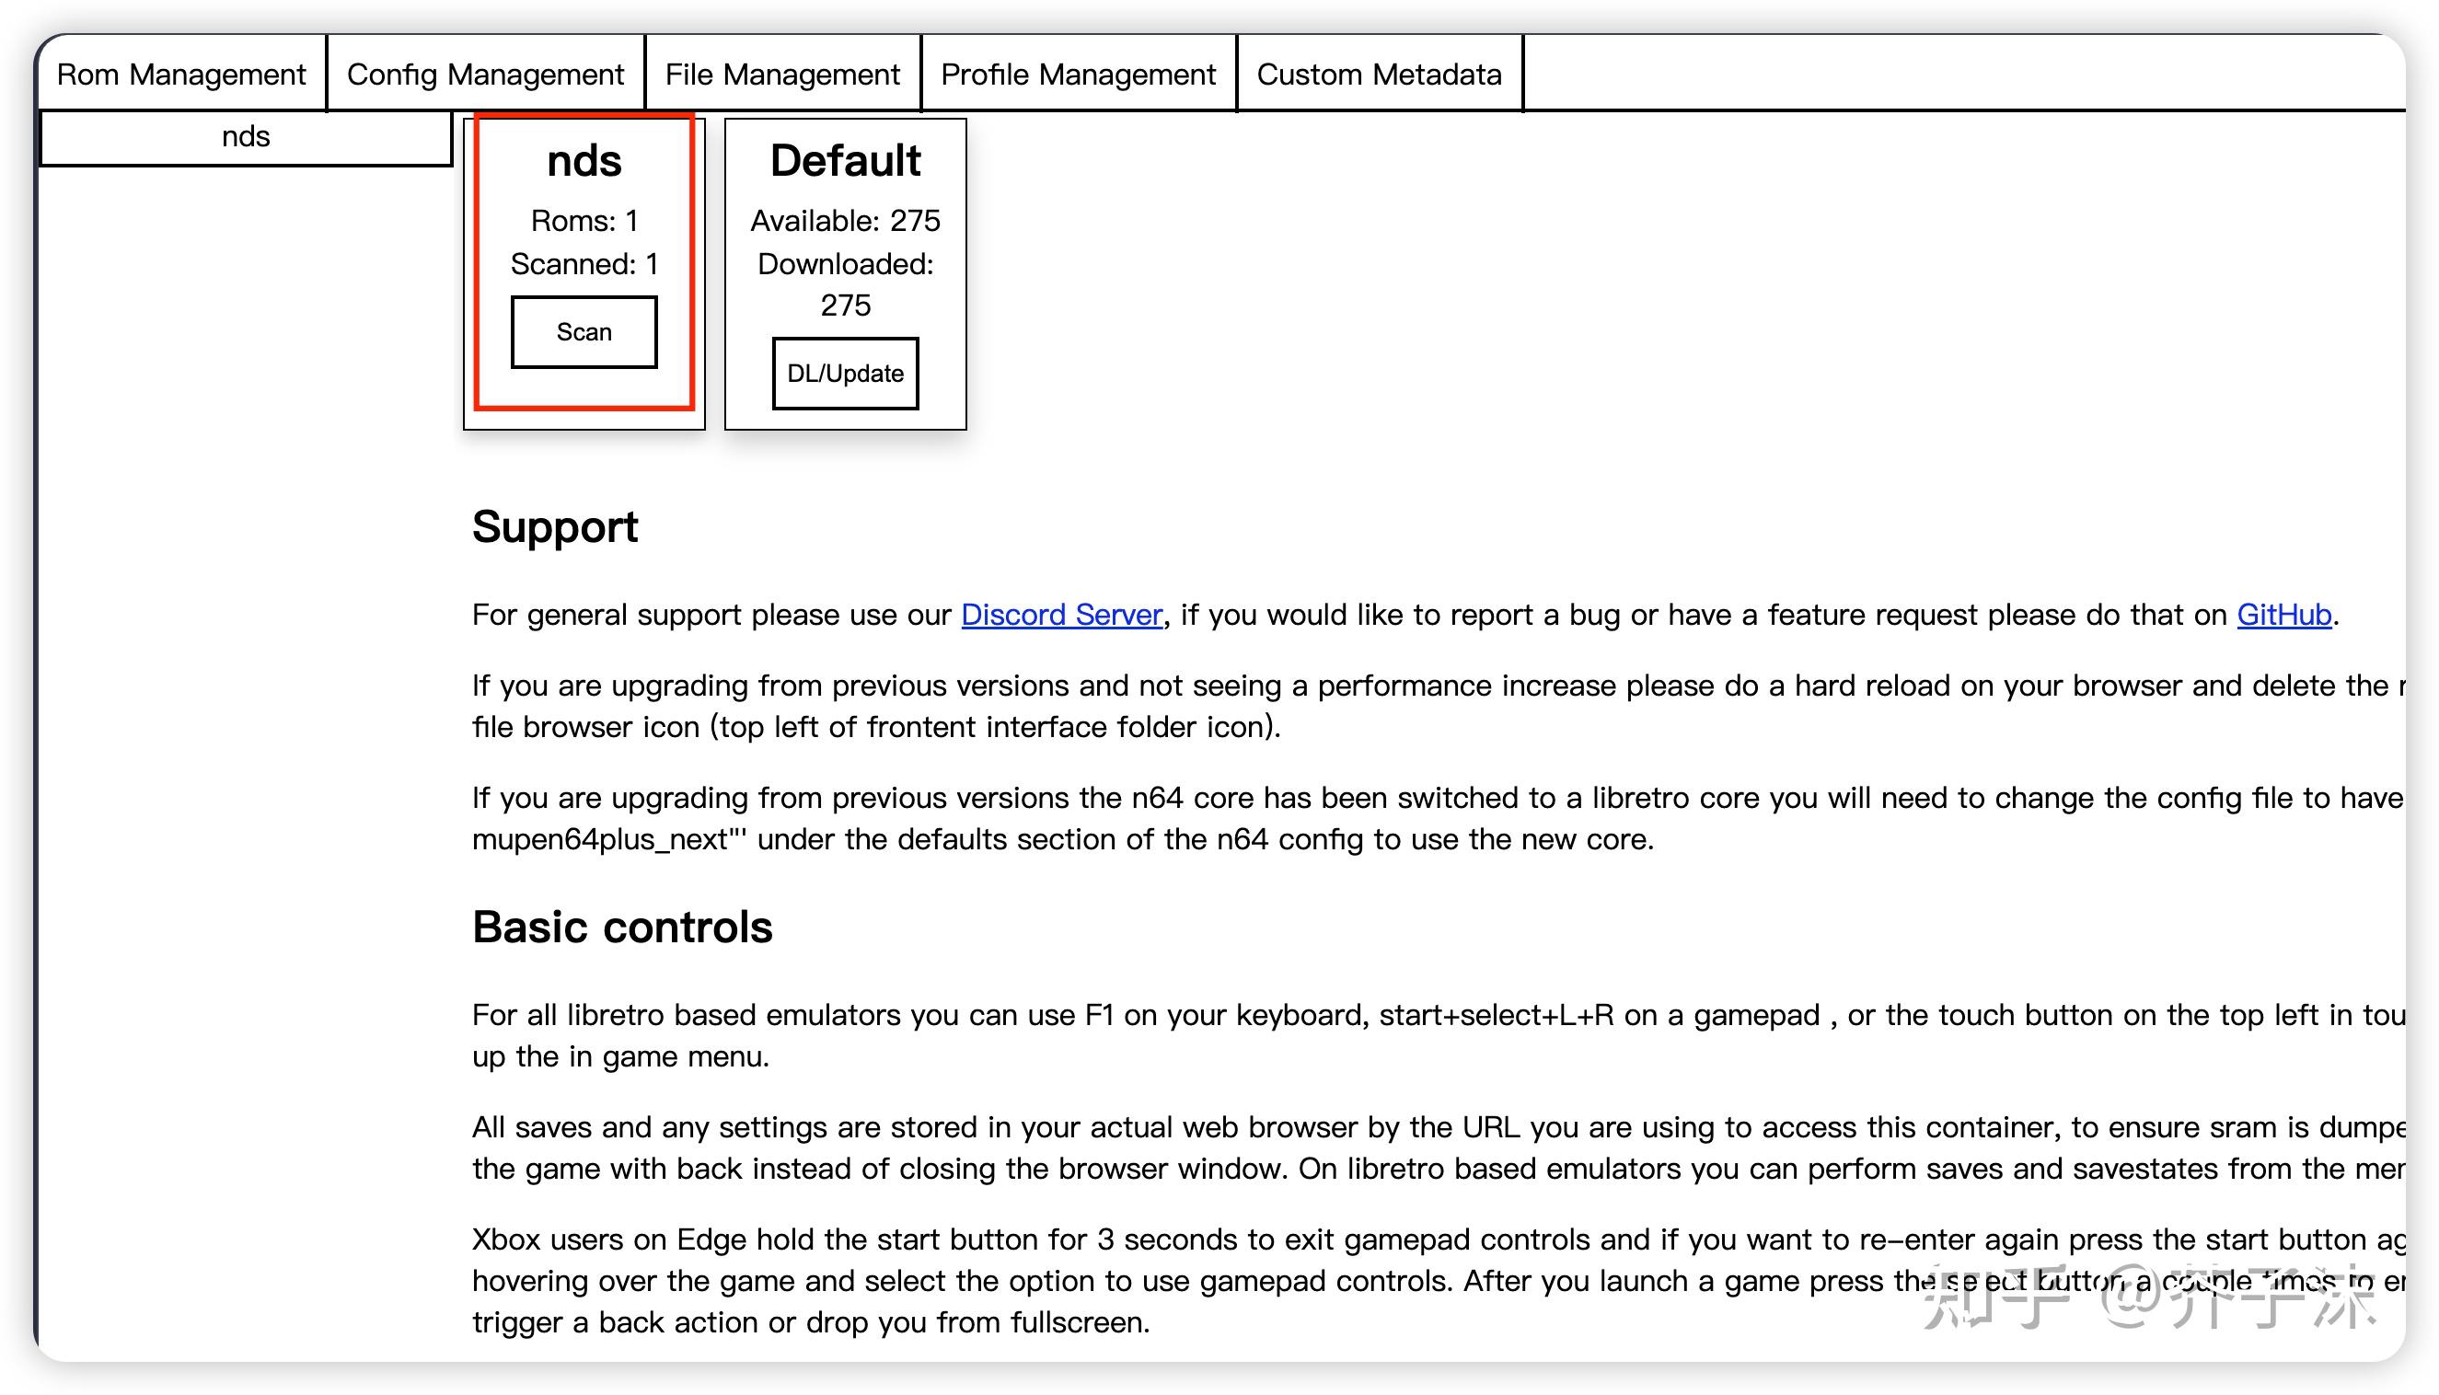Click the nds card heading

pos(584,161)
